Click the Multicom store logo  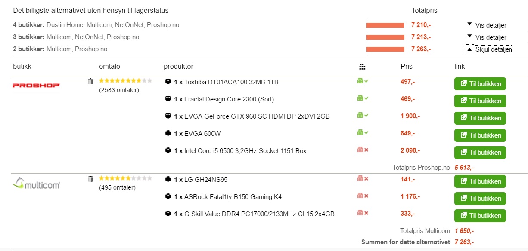[37, 184]
